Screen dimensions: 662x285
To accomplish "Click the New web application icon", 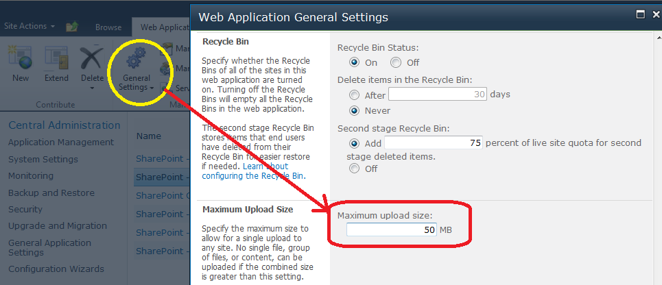I will coord(20,58).
